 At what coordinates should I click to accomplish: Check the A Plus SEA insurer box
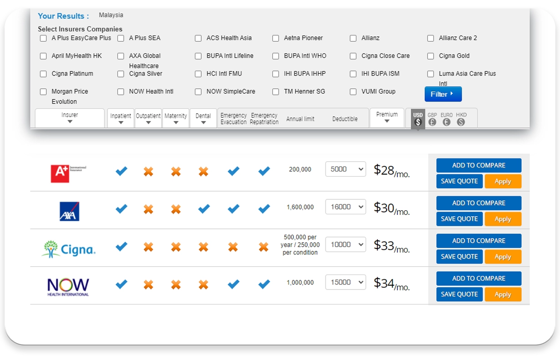pos(121,38)
